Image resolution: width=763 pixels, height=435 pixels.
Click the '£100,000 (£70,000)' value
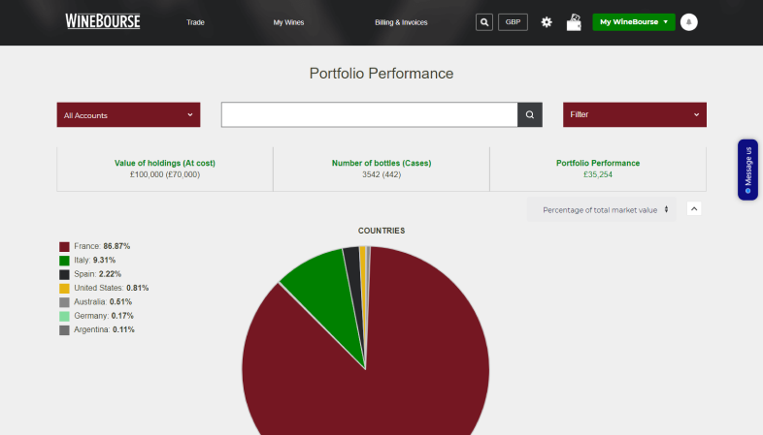coord(165,174)
